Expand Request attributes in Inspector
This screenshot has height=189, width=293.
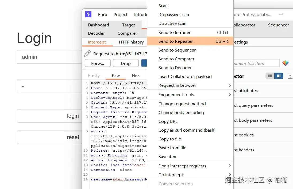point(263,91)
